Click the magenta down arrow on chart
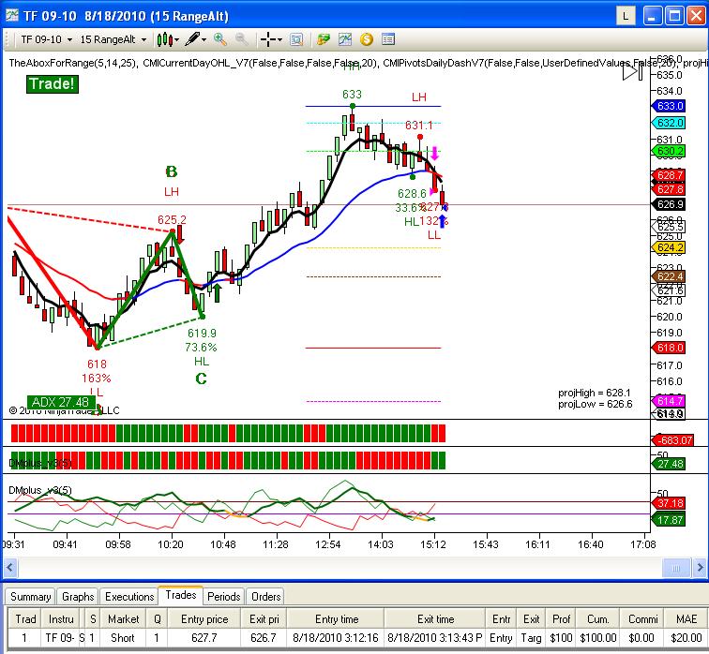 point(434,154)
